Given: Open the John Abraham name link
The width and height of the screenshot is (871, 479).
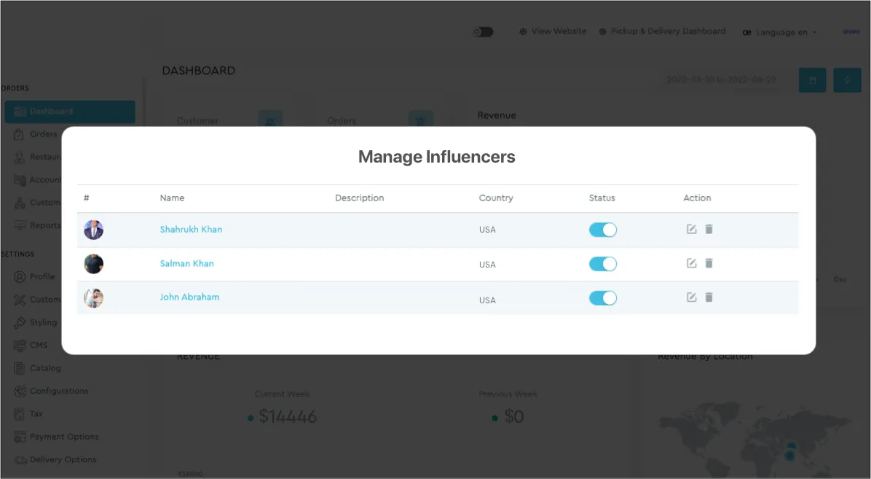Looking at the screenshot, I should click(189, 297).
